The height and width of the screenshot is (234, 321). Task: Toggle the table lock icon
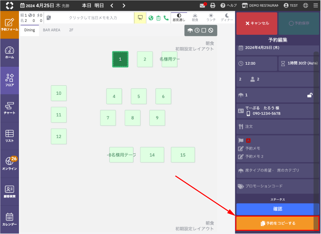point(310,95)
